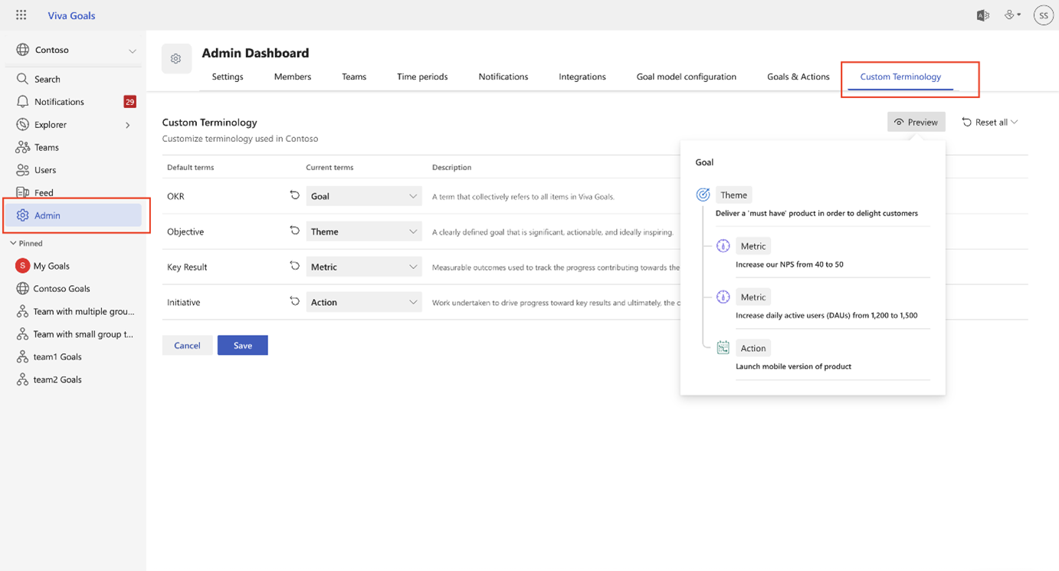Image resolution: width=1059 pixels, height=571 pixels.
Task: Reset the OKR term with its revert arrow
Action: click(294, 195)
